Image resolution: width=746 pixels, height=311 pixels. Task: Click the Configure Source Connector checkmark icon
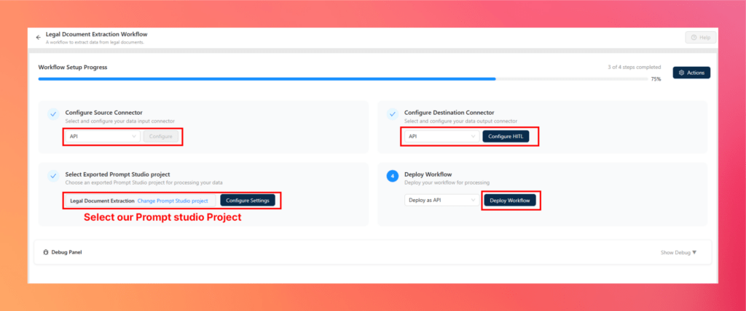tap(53, 114)
